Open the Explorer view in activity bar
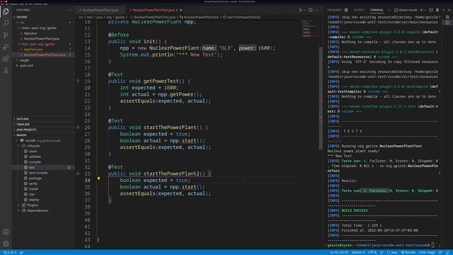The image size is (453, 255). click(x=6, y=11)
